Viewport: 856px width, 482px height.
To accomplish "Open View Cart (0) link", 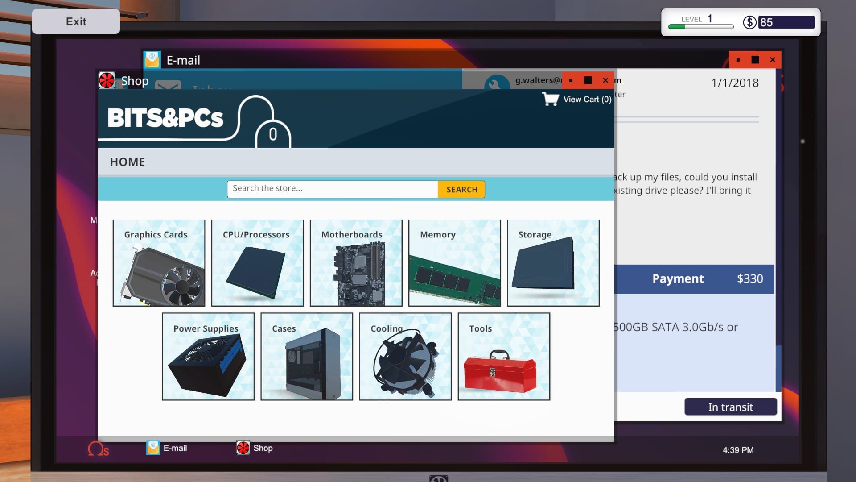I will tap(587, 99).
